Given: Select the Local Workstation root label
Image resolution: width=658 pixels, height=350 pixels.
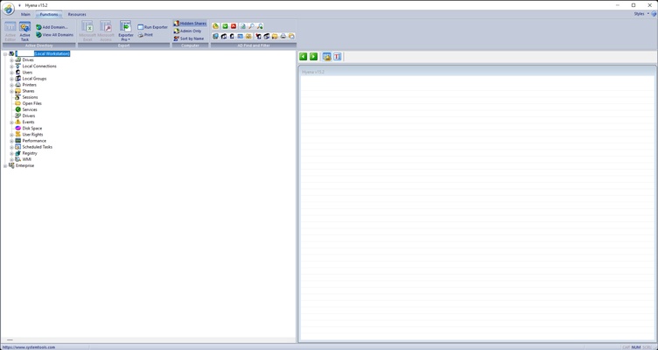Looking at the screenshot, I should (42, 53).
